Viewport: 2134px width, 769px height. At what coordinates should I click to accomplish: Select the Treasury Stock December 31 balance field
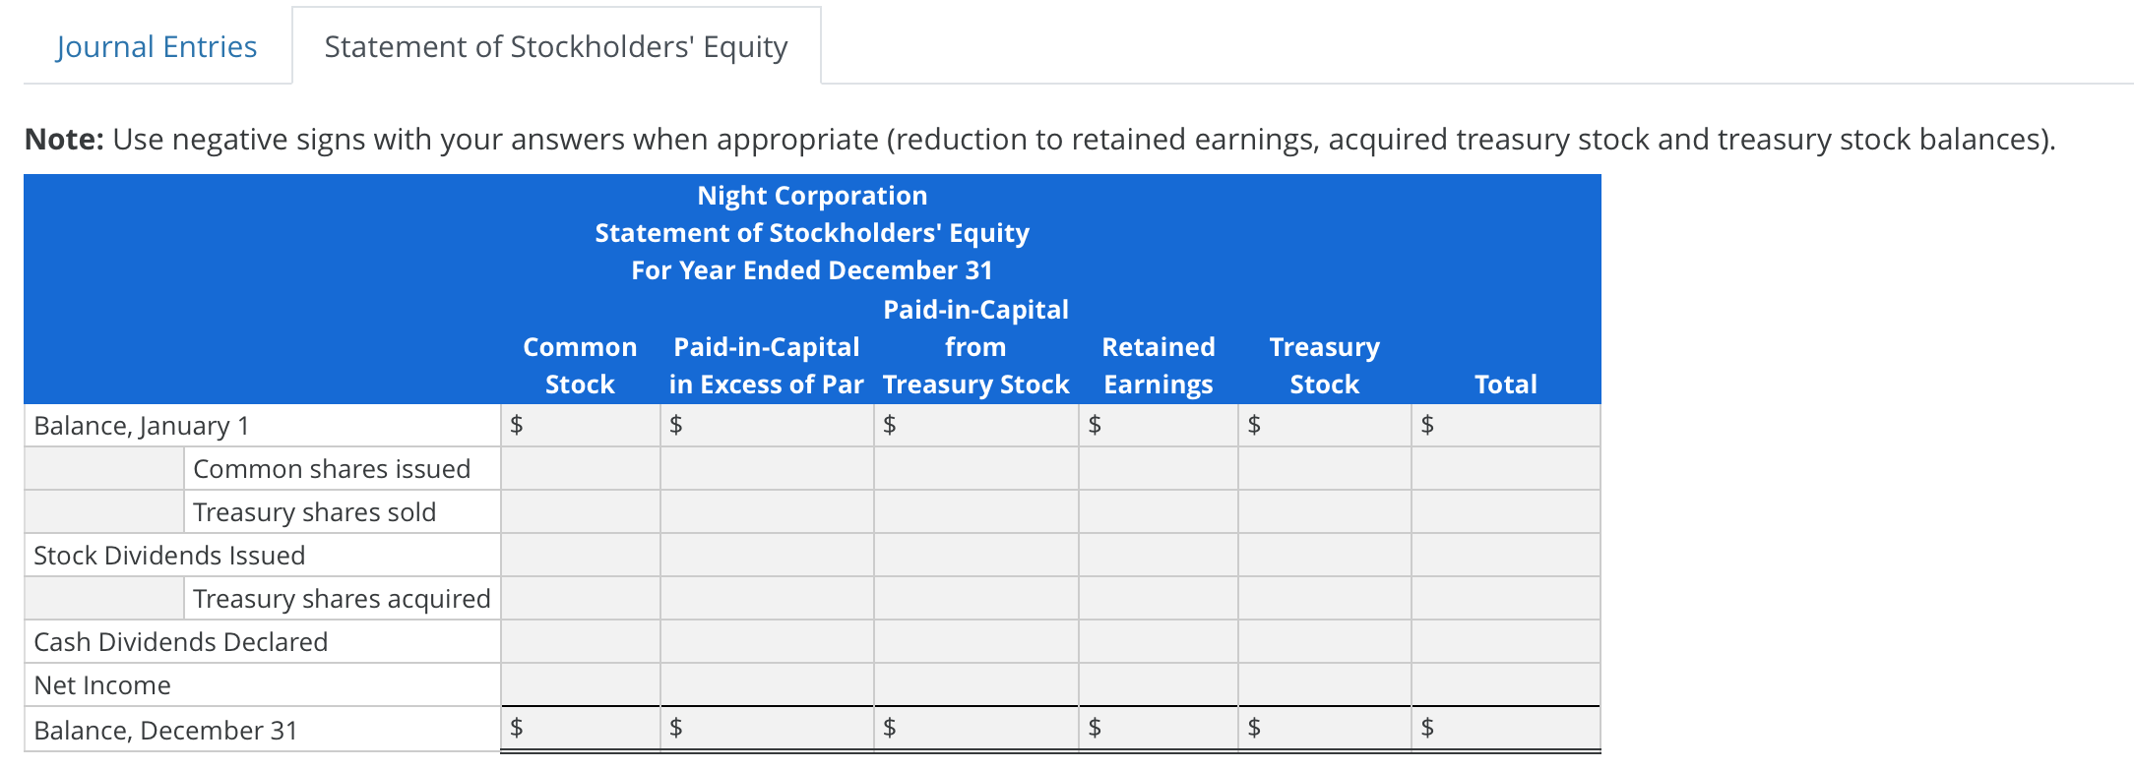(x=1324, y=729)
